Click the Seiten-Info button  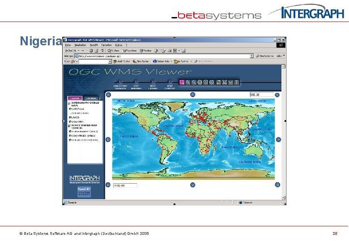pyautogui.click(x=162, y=61)
